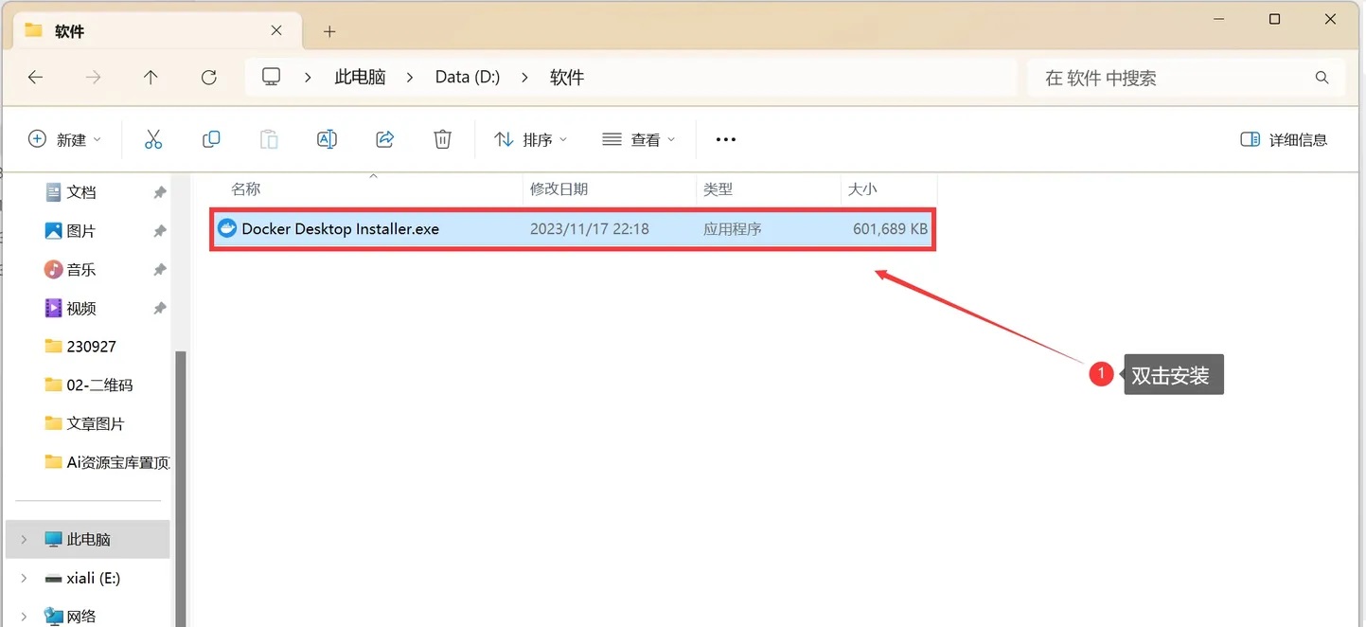This screenshot has height=627, width=1366.
Task: Close the 软件 tab
Action: point(276,30)
